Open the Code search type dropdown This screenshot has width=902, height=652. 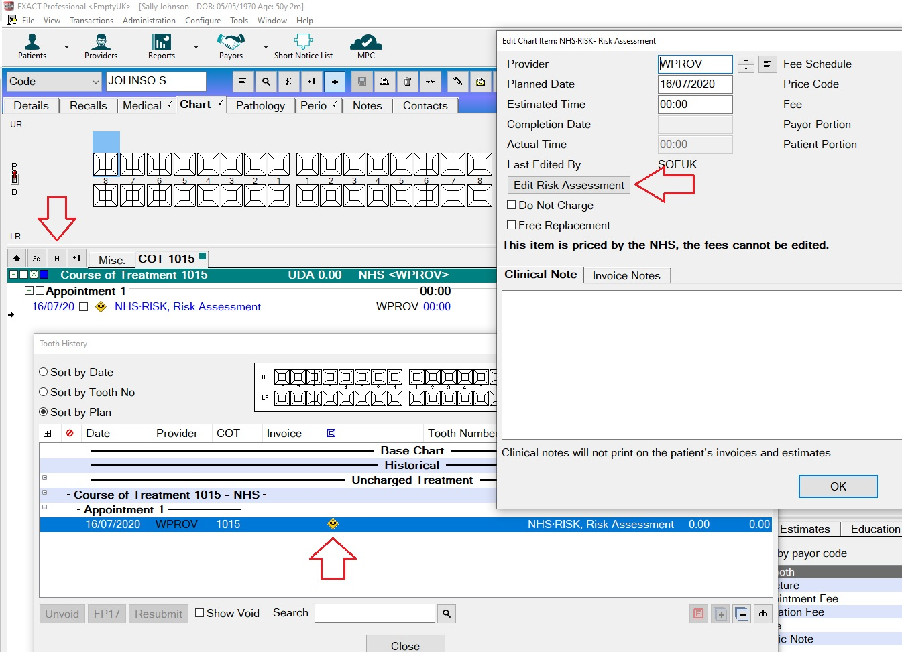tap(95, 82)
